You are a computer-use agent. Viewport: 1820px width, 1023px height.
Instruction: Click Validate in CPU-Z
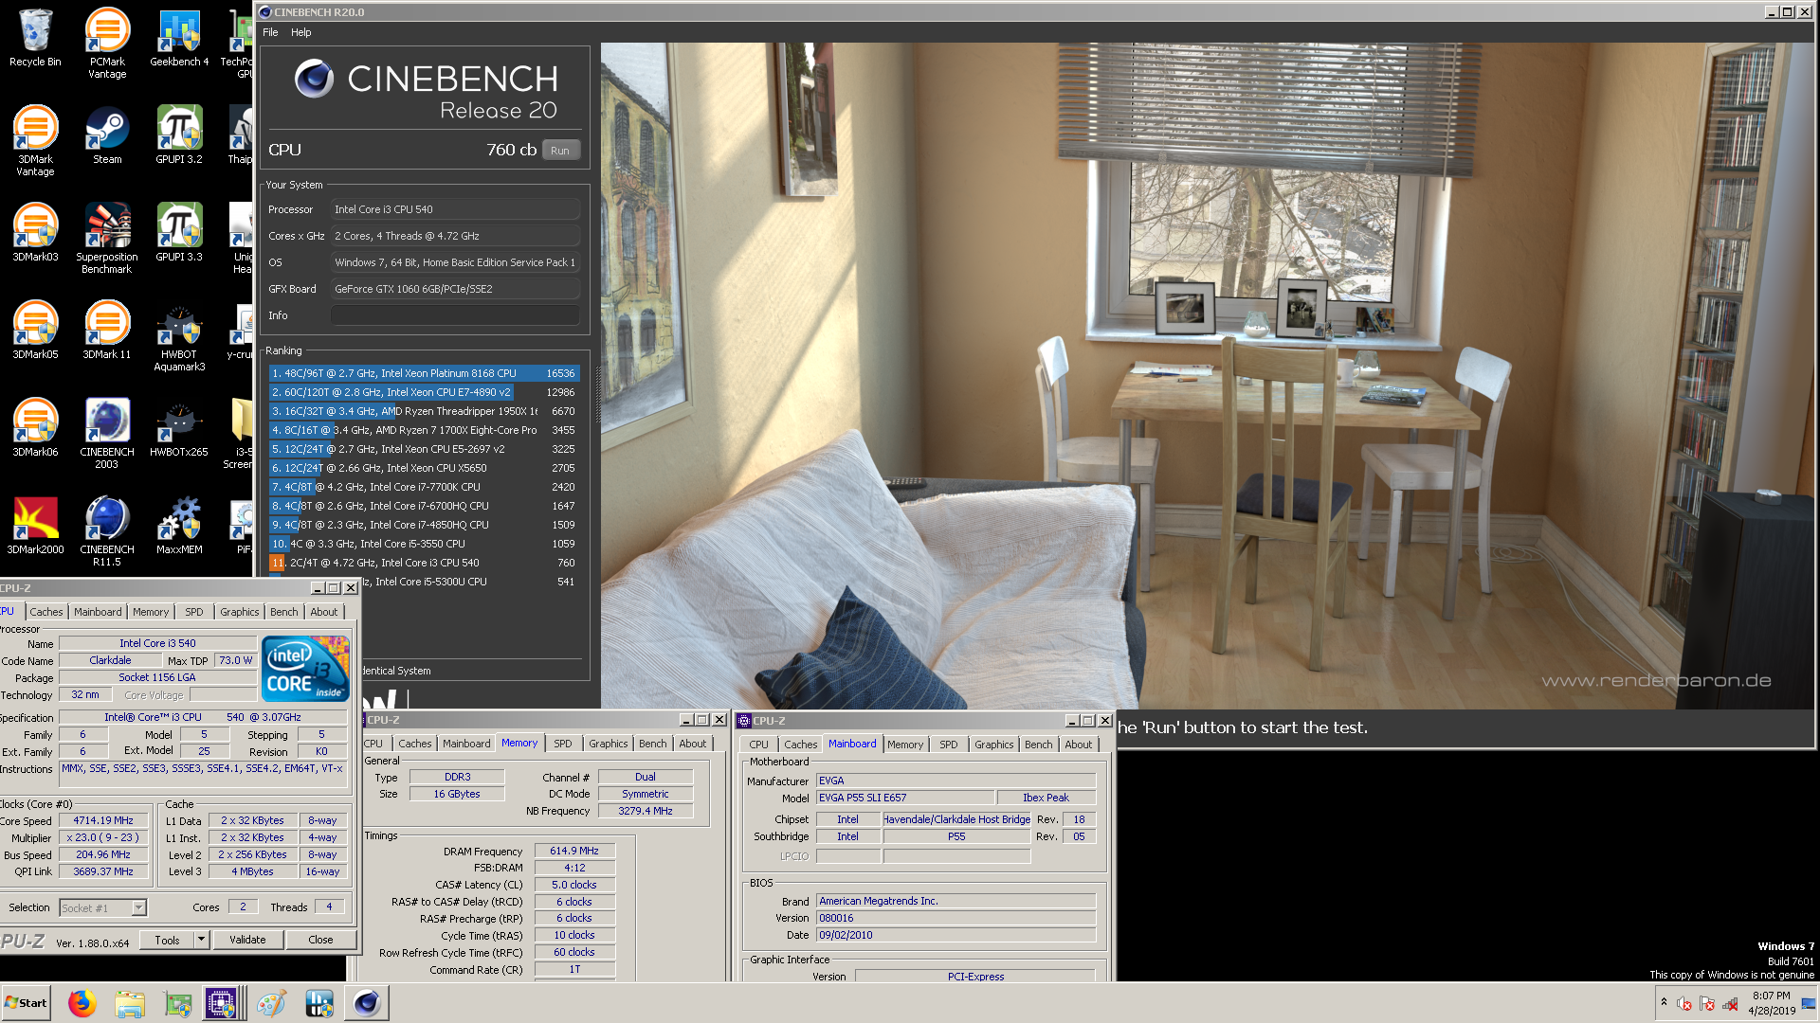click(247, 940)
